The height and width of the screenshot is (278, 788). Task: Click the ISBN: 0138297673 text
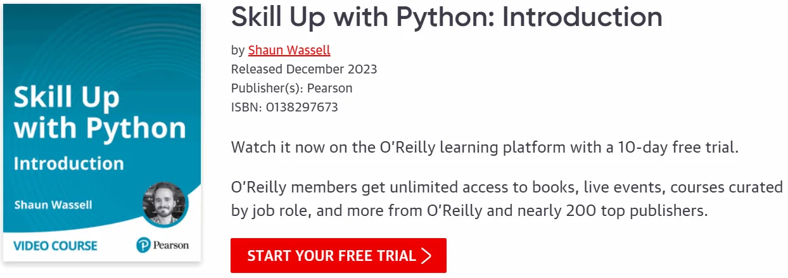(x=284, y=107)
